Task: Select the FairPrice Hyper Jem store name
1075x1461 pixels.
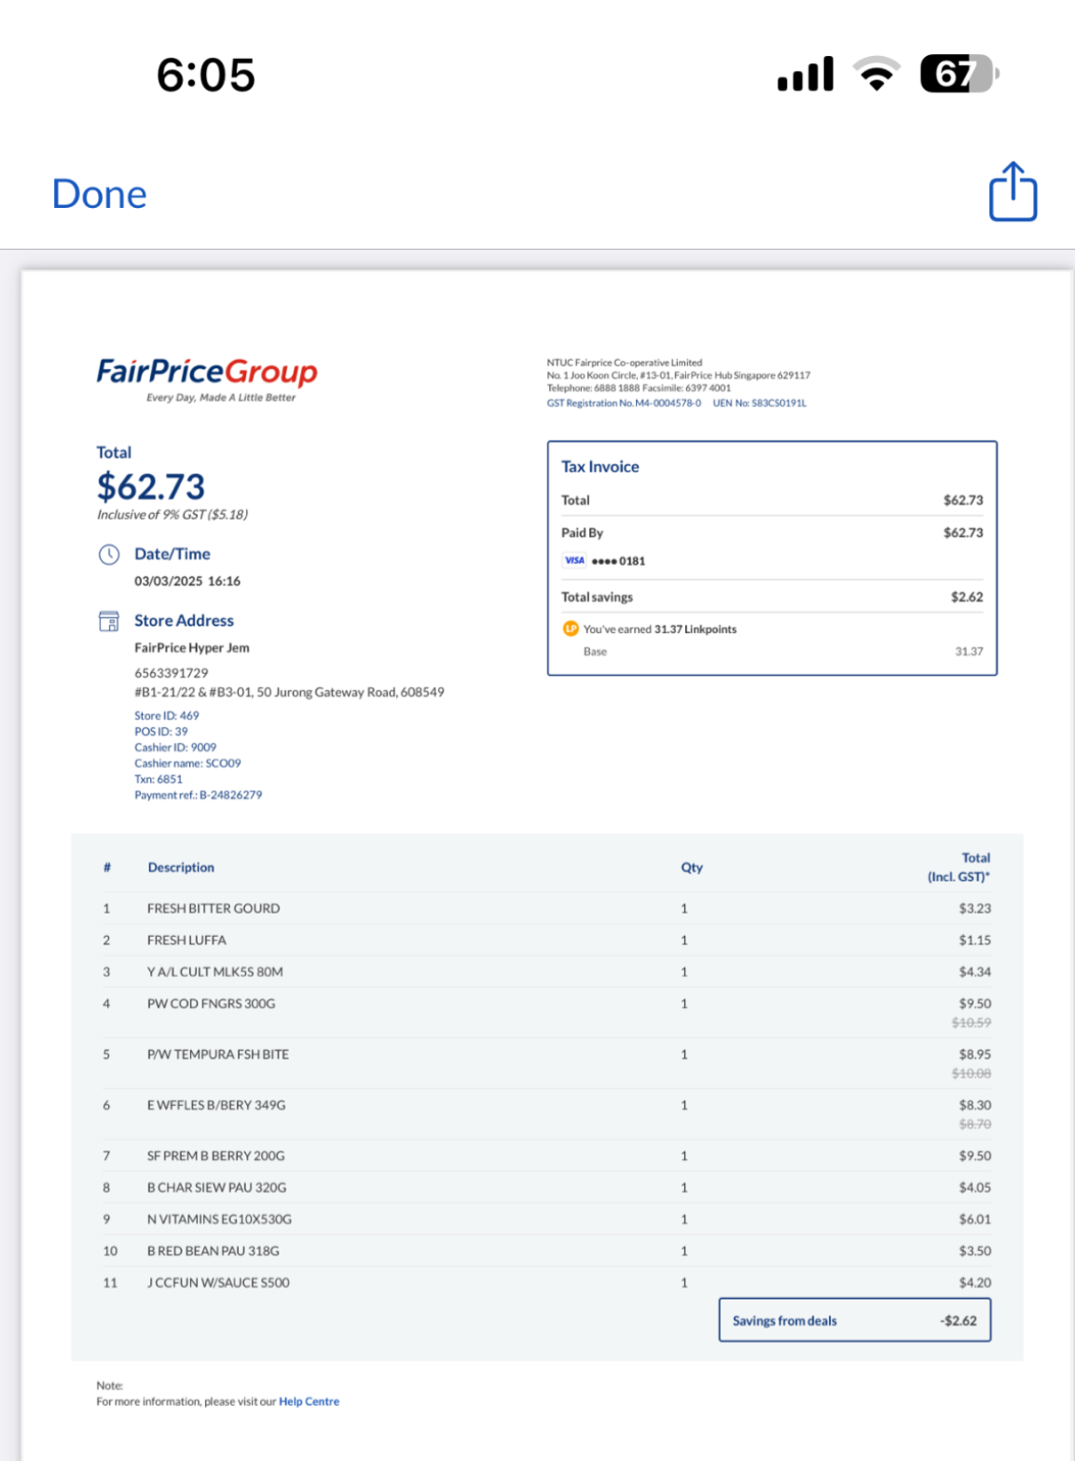Action: pyautogui.click(x=192, y=648)
